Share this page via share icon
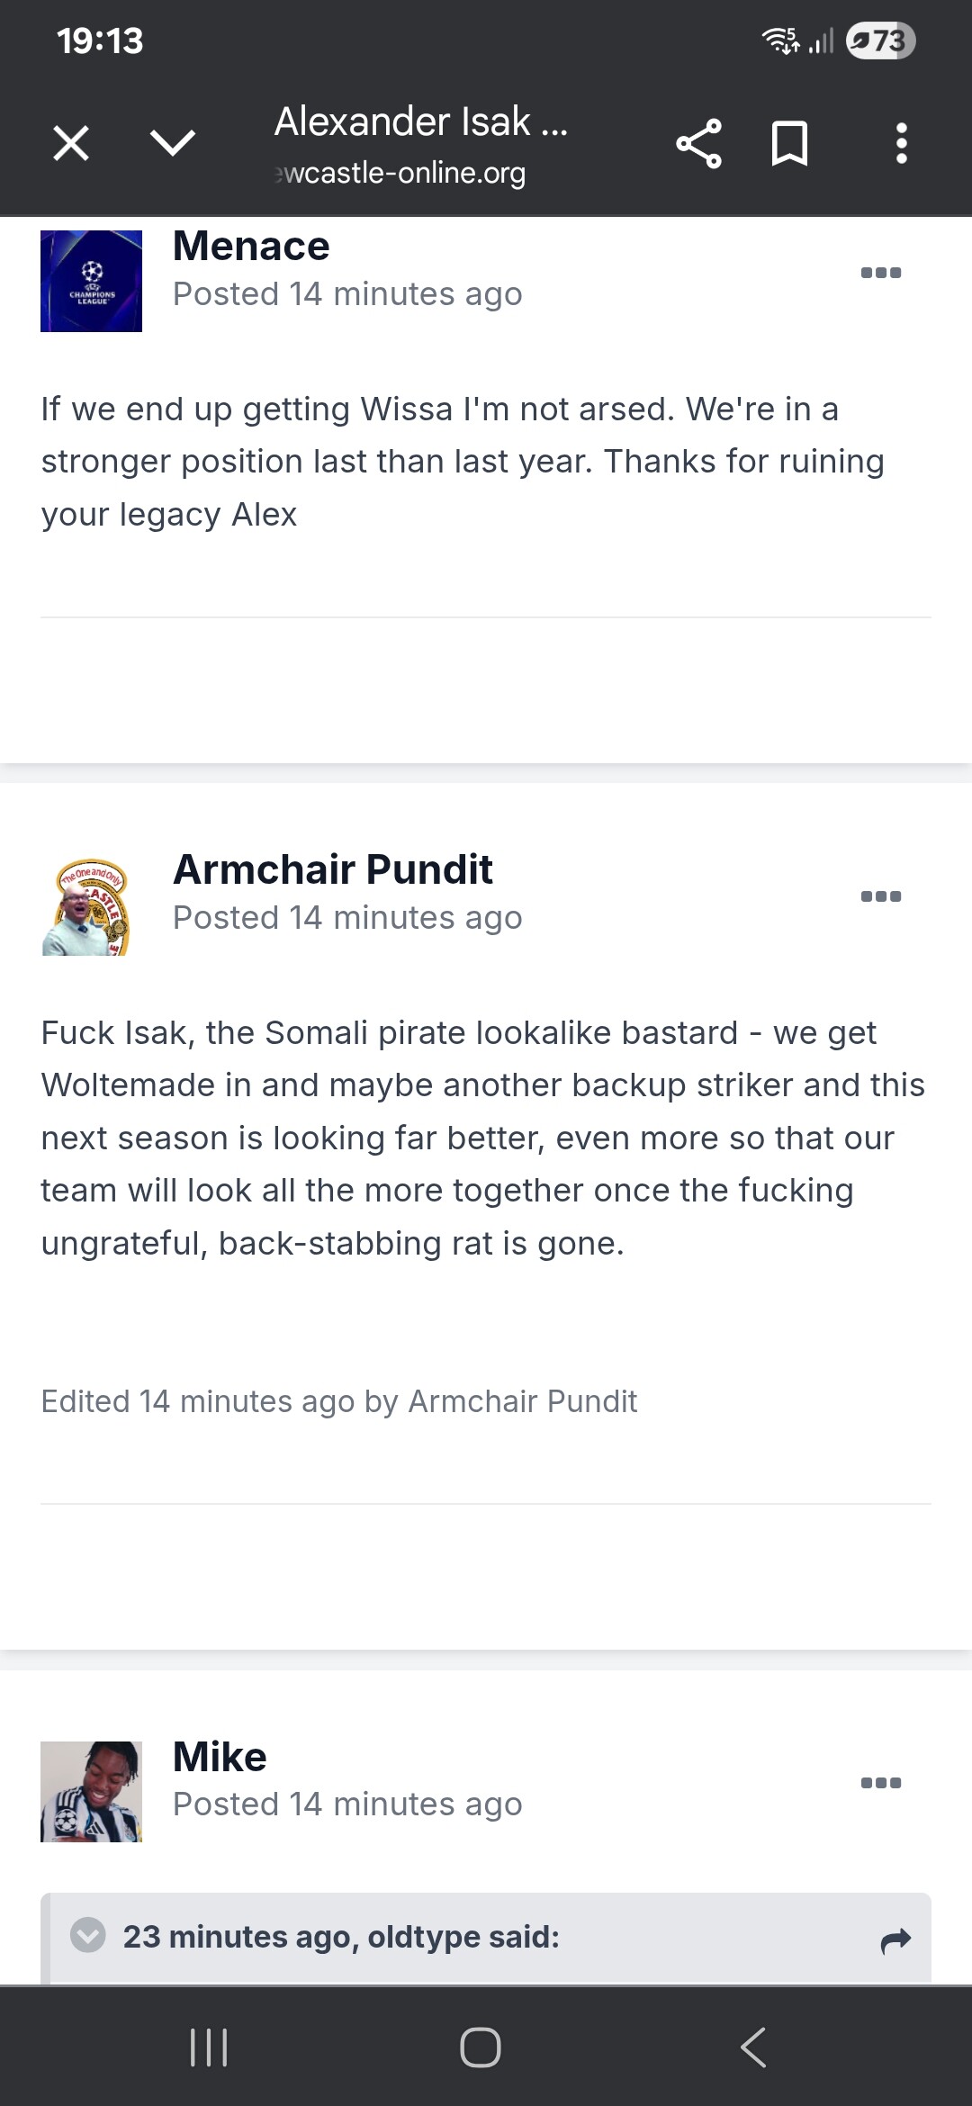The image size is (972, 2106). coord(698,143)
